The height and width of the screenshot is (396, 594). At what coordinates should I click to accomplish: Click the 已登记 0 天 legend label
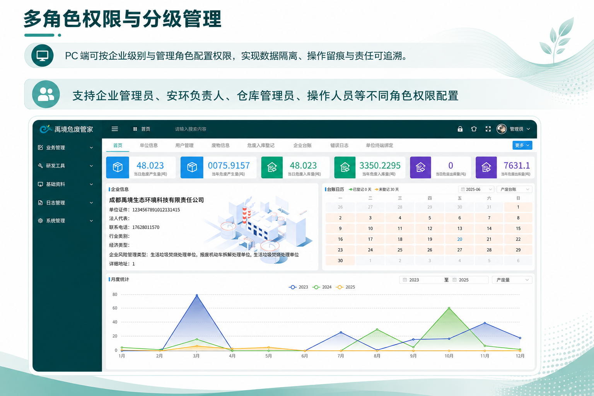(360, 189)
